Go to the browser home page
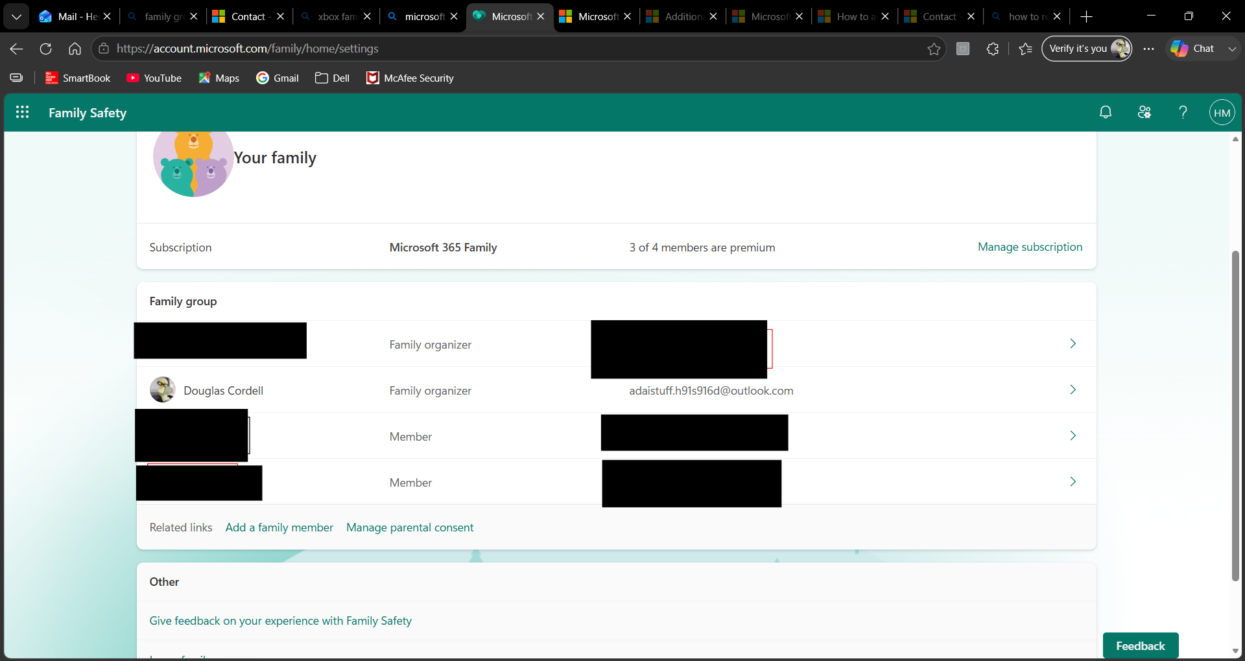The image size is (1245, 661). point(75,49)
